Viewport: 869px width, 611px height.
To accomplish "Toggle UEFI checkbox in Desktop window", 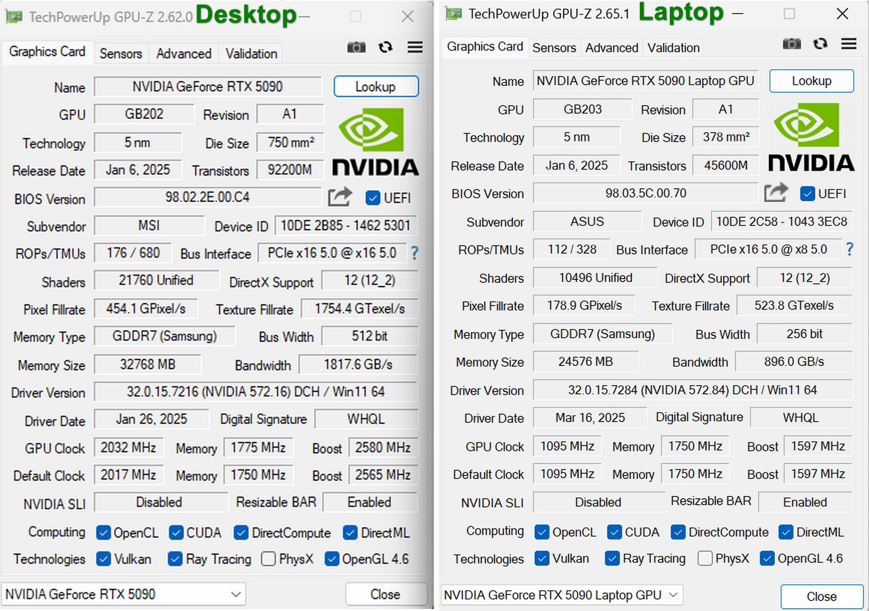I will point(372,197).
